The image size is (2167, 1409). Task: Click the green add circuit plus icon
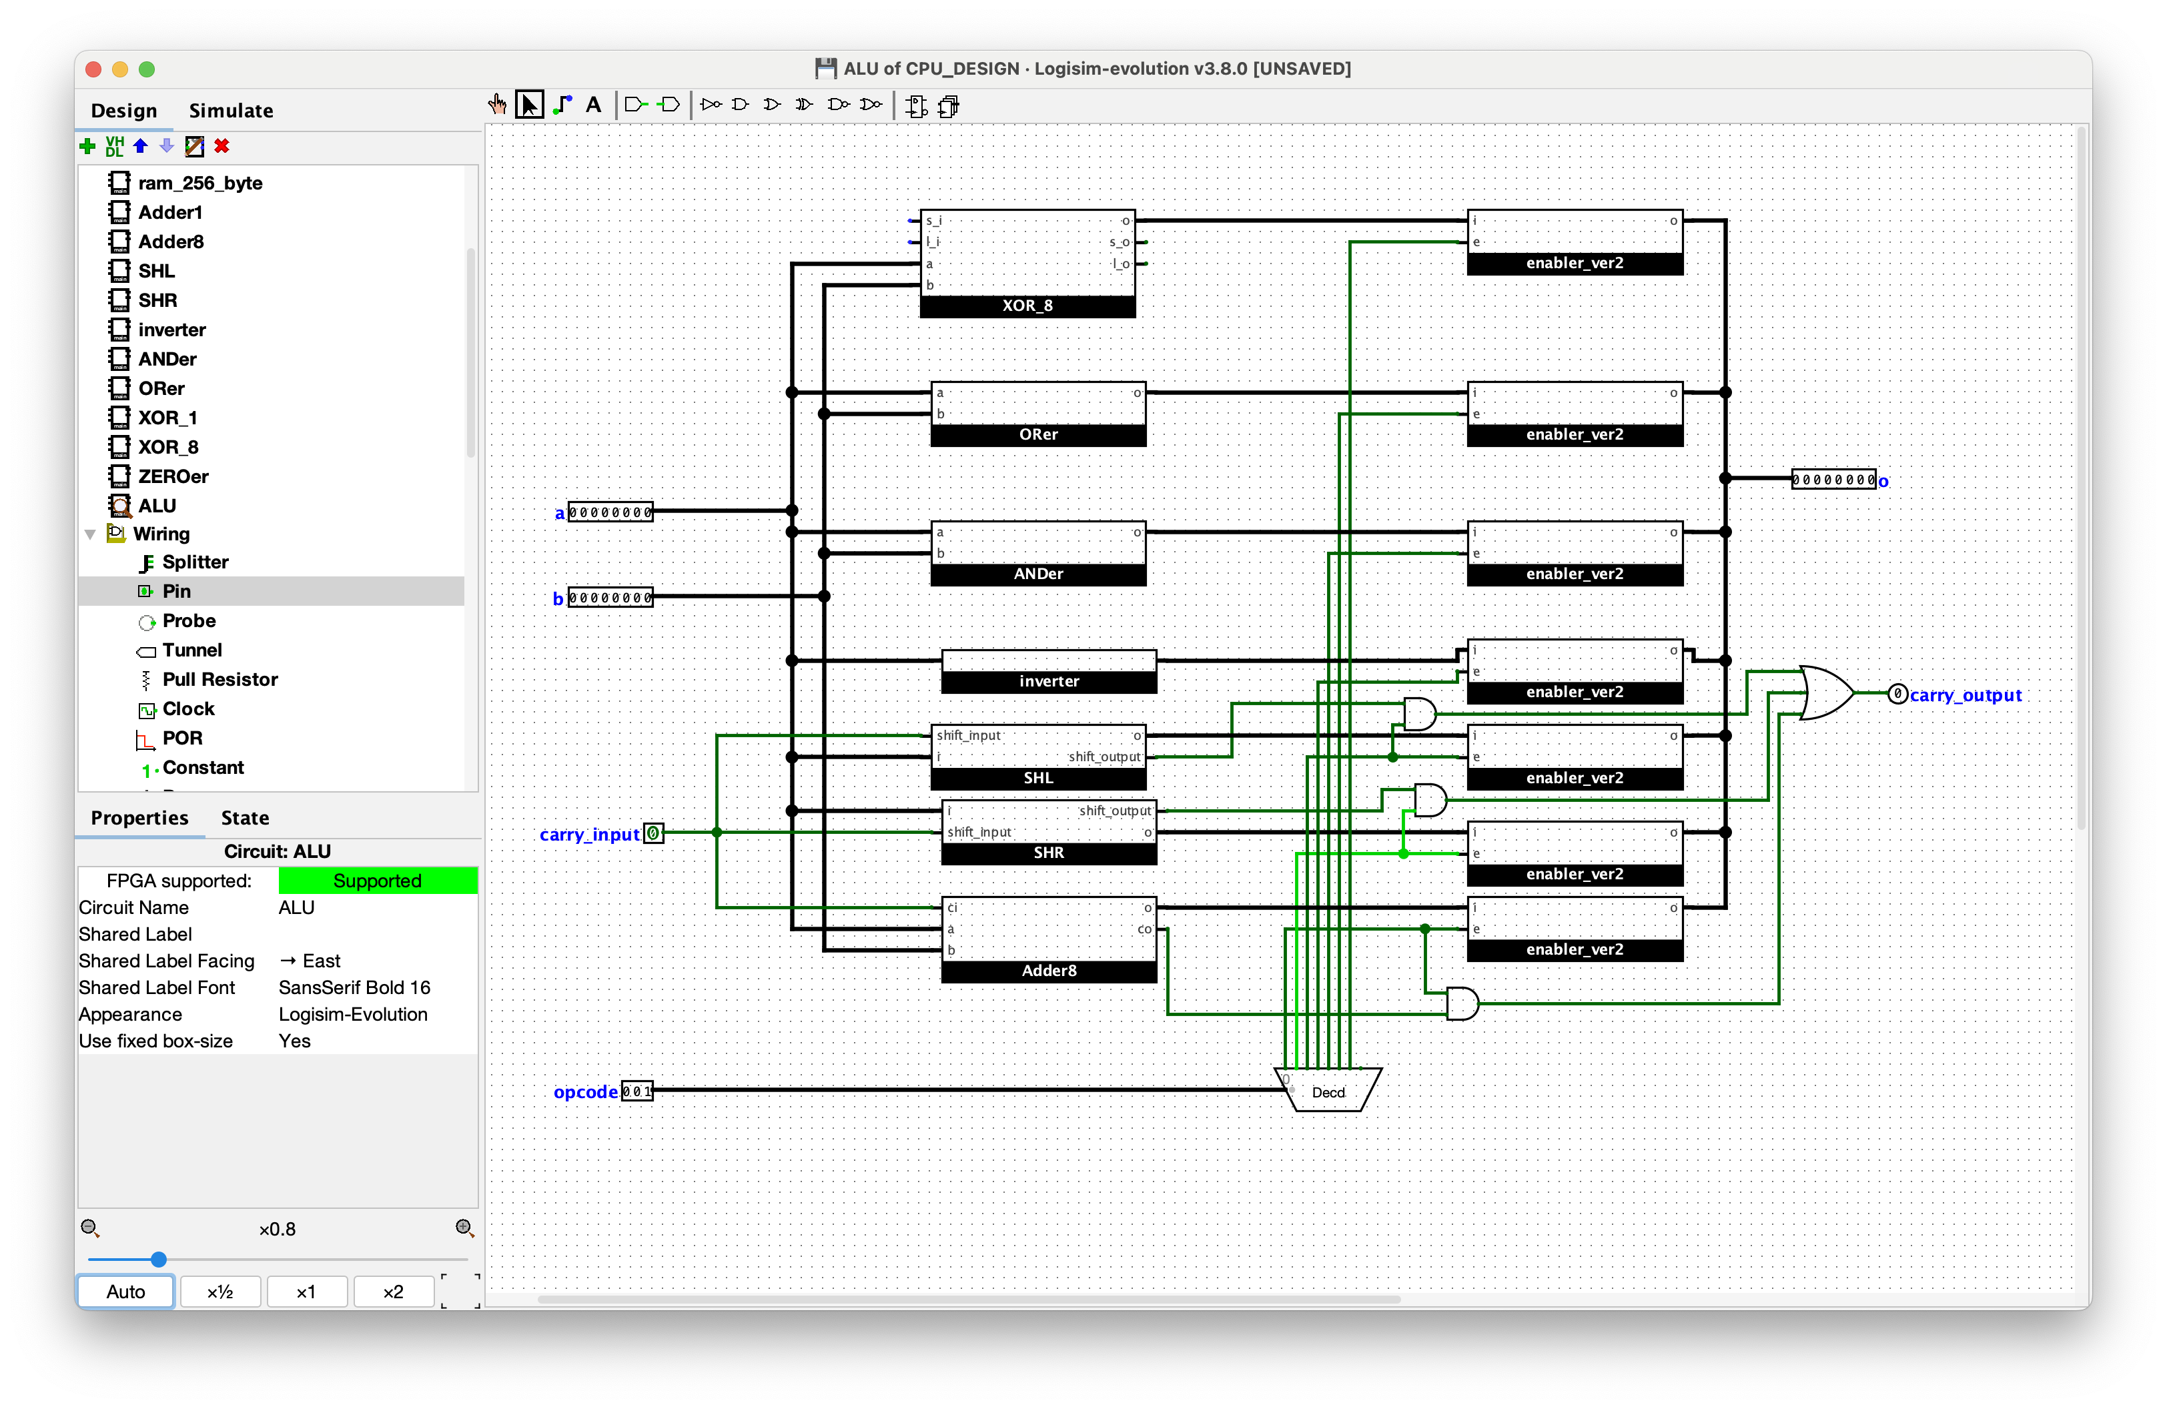(87, 145)
